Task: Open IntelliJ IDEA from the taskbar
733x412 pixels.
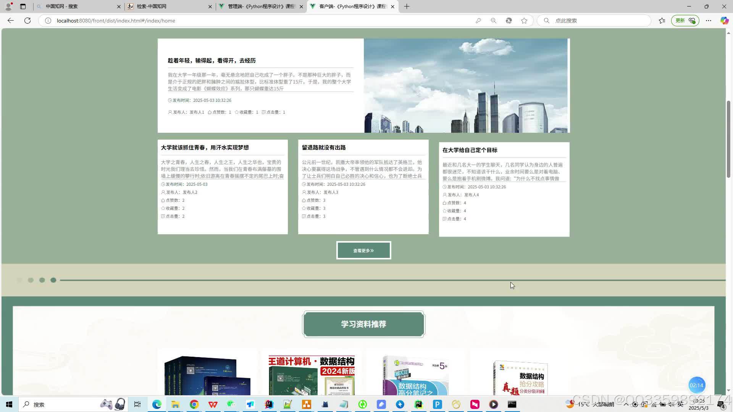Action: (269, 404)
